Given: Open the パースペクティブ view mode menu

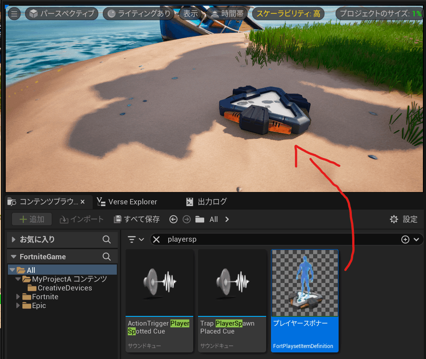Looking at the screenshot, I should click(x=61, y=13).
